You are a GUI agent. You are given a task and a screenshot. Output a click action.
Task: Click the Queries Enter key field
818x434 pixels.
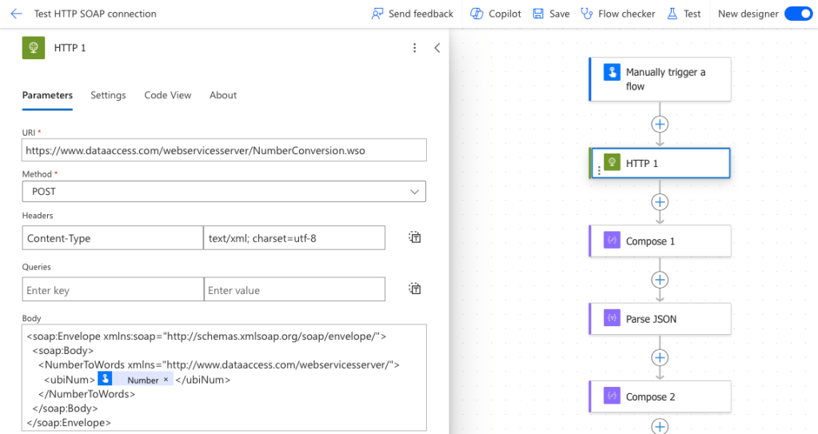tap(113, 290)
